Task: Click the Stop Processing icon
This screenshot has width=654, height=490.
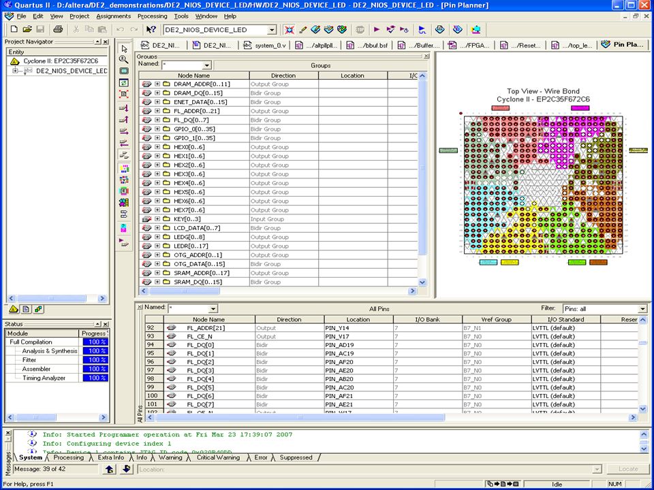Action: (x=360, y=29)
